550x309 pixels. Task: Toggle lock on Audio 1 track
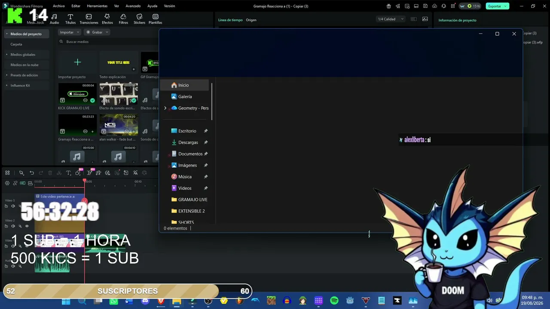(x=6, y=266)
